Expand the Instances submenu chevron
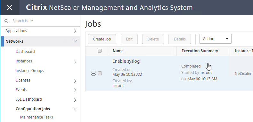This screenshot has width=253, height=122. click(x=75, y=62)
